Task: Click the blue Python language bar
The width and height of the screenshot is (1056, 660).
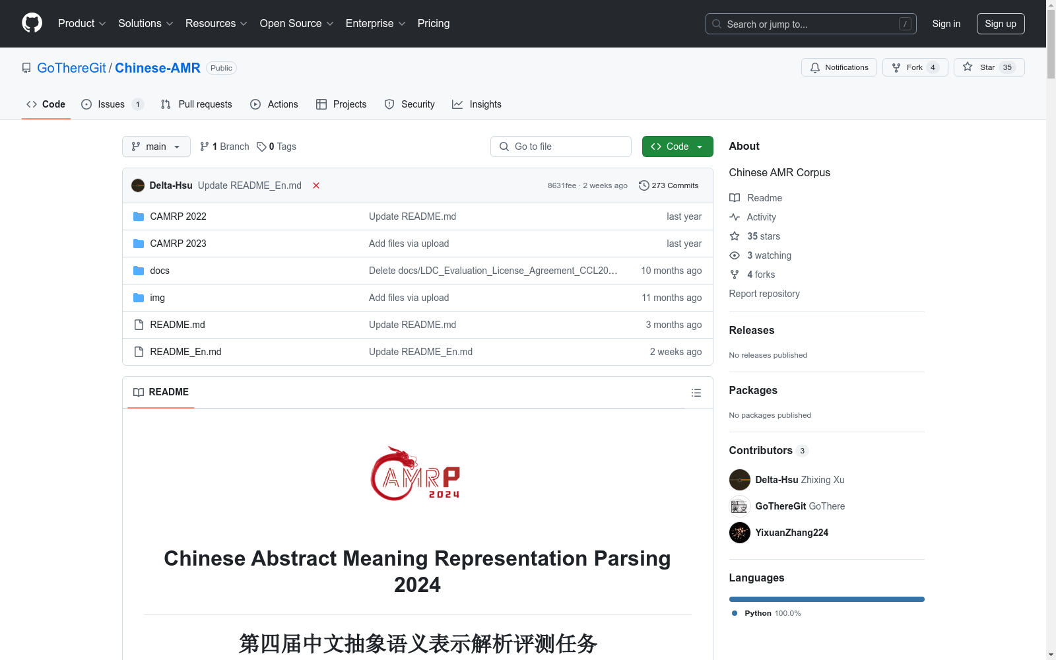Action: pyautogui.click(x=827, y=599)
